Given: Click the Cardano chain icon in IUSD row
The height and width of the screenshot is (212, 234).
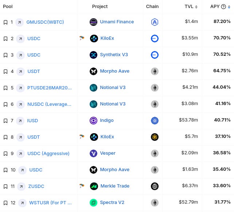Looking at the screenshot, I should pyautogui.click(x=155, y=120).
